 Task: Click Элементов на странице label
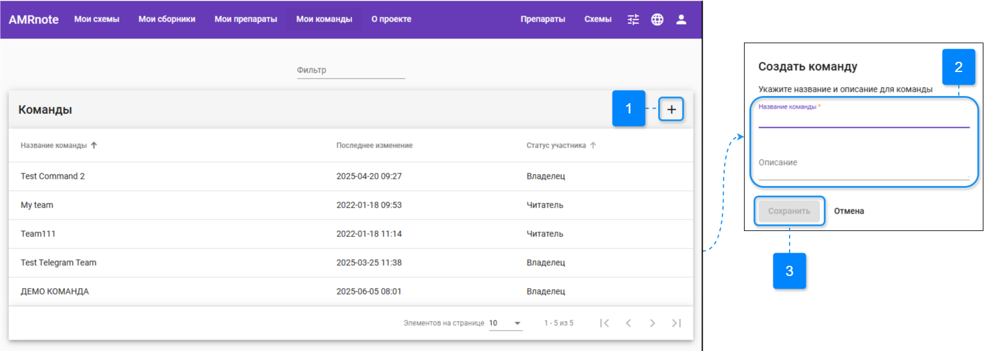click(444, 323)
